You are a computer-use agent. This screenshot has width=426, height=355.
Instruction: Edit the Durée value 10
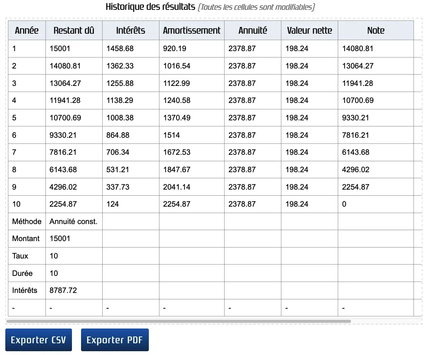point(74,273)
